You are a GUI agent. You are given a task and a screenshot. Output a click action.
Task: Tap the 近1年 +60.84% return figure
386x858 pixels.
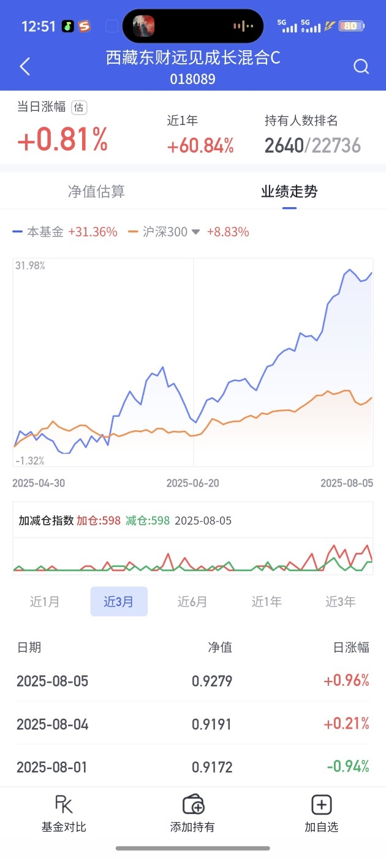coord(200,146)
